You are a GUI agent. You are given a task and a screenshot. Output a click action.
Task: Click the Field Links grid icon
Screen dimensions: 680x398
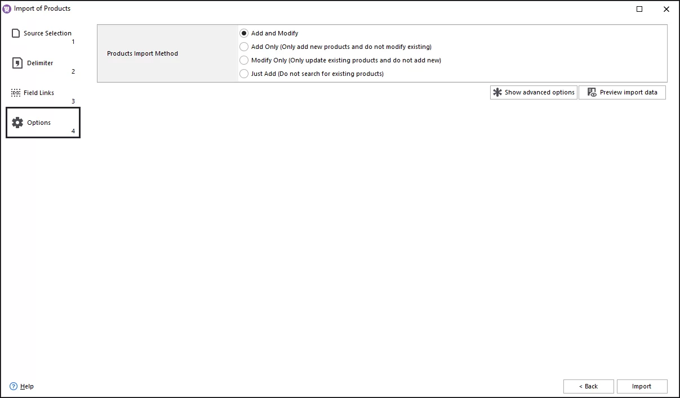pyautogui.click(x=15, y=92)
